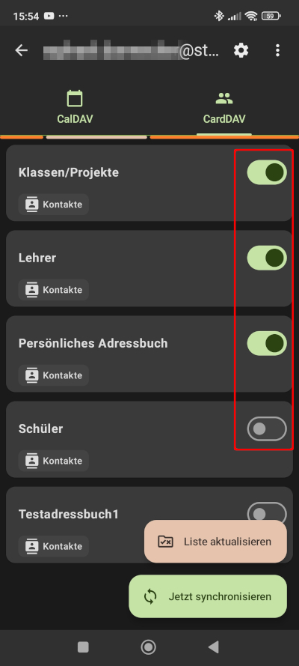This screenshot has height=666, width=299.
Task: Switch to the CalDAV tab
Action: coord(75,106)
